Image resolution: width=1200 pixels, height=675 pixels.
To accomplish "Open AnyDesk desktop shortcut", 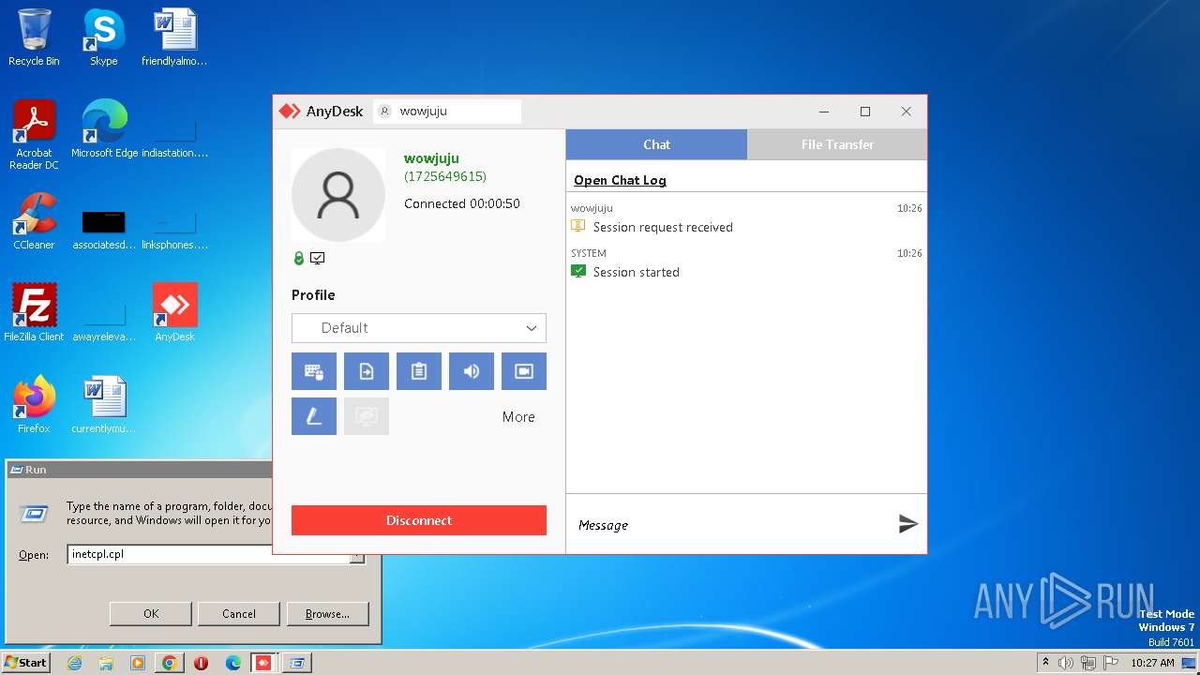I will (x=174, y=313).
